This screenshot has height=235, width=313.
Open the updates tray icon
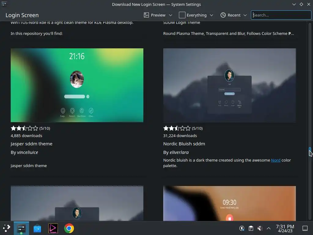coord(242,228)
